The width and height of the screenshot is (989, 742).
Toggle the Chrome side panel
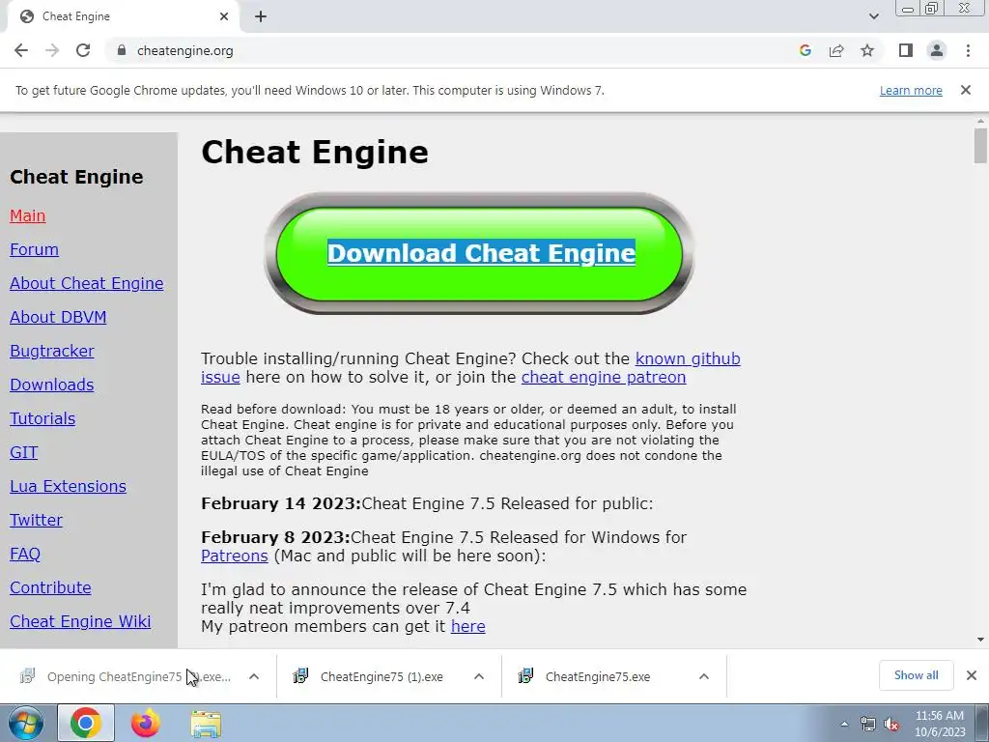[x=906, y=50]
